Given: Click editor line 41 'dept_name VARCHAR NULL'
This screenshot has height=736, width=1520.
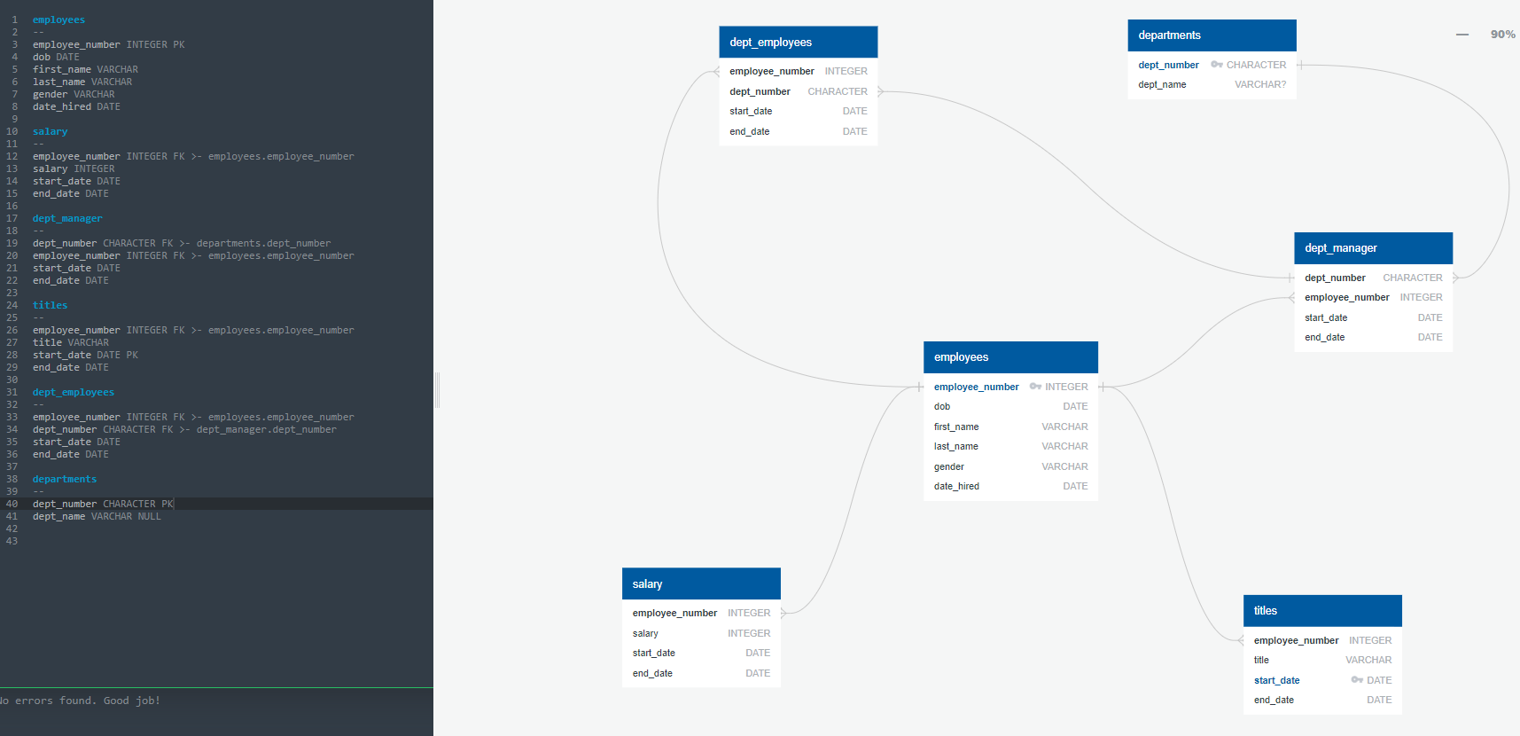Looking at the screenshot, I should [97, 516].
